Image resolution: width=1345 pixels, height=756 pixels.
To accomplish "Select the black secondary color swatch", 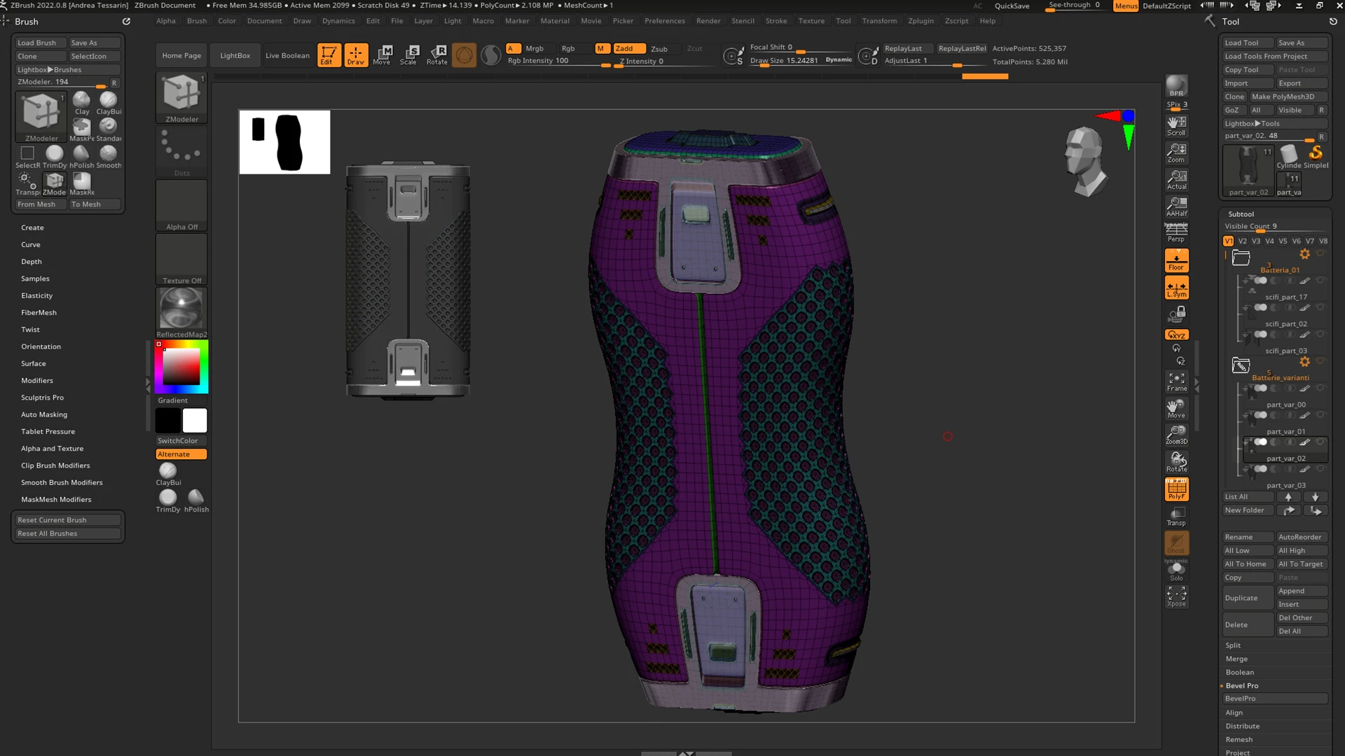I will click(x=168, y=421).
